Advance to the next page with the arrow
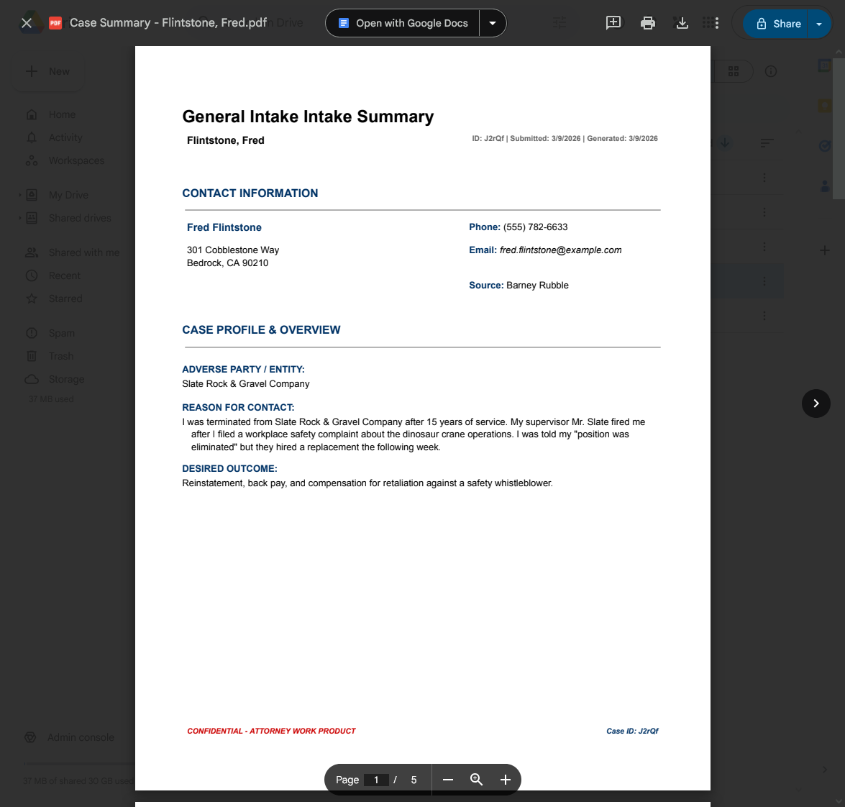The width and height of the screenshot is (845, 807). [816, 403]
